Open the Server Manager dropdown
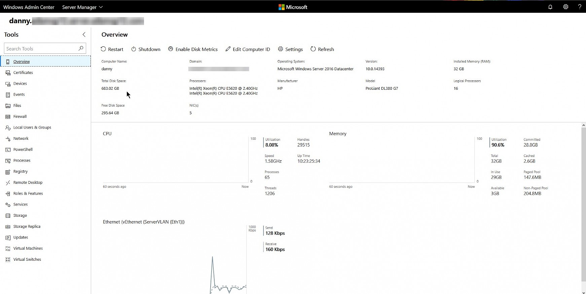This screenshot has width=586, height=294. tap(82, 7)
